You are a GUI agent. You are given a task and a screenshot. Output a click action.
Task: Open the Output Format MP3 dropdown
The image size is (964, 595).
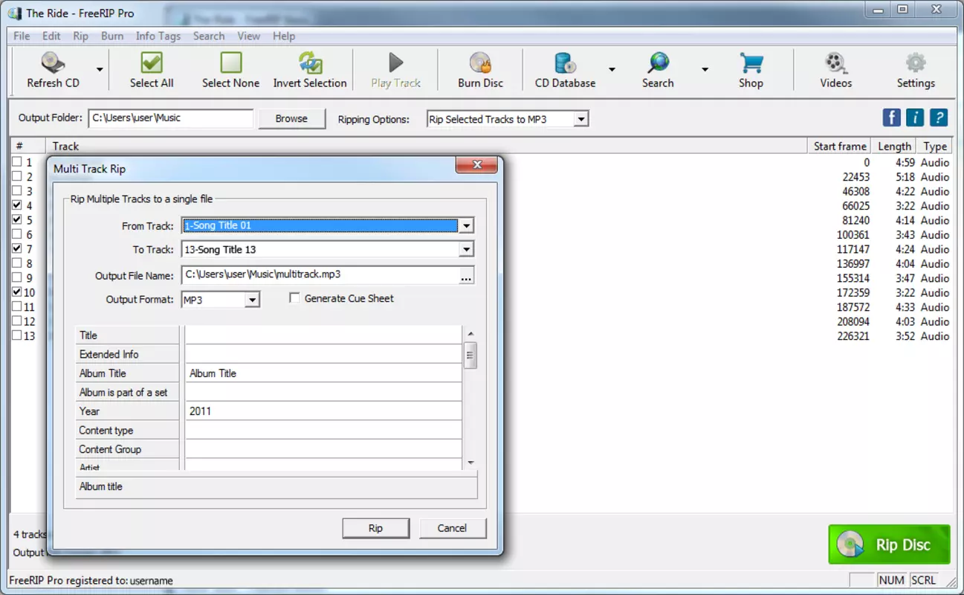click(x=252, y=300)
